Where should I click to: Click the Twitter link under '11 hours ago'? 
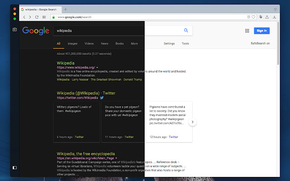(129, 137)
